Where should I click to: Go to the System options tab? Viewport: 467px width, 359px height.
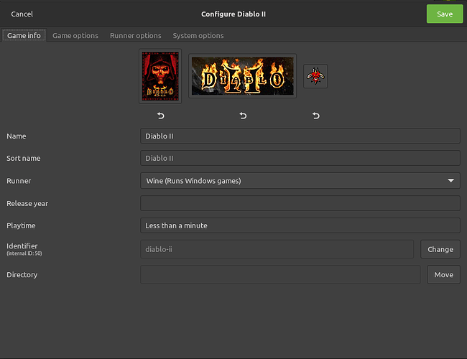click(198, 35)
